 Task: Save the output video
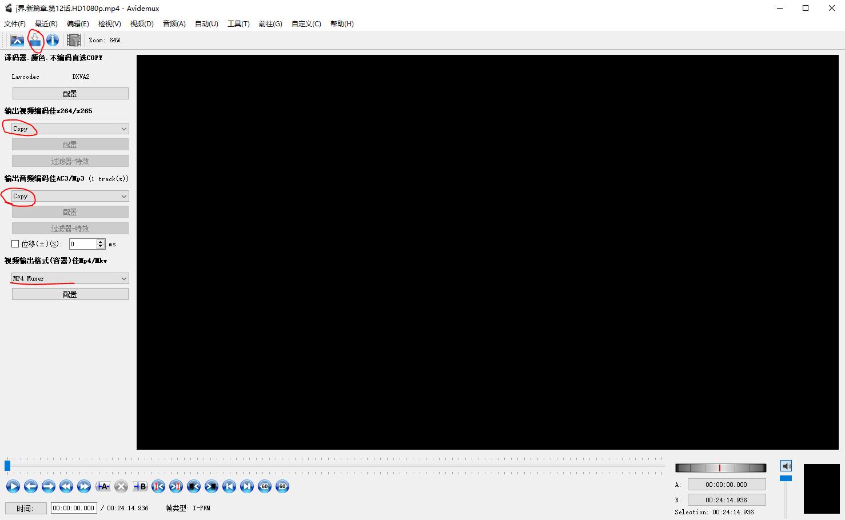click(x=35, y=40)
